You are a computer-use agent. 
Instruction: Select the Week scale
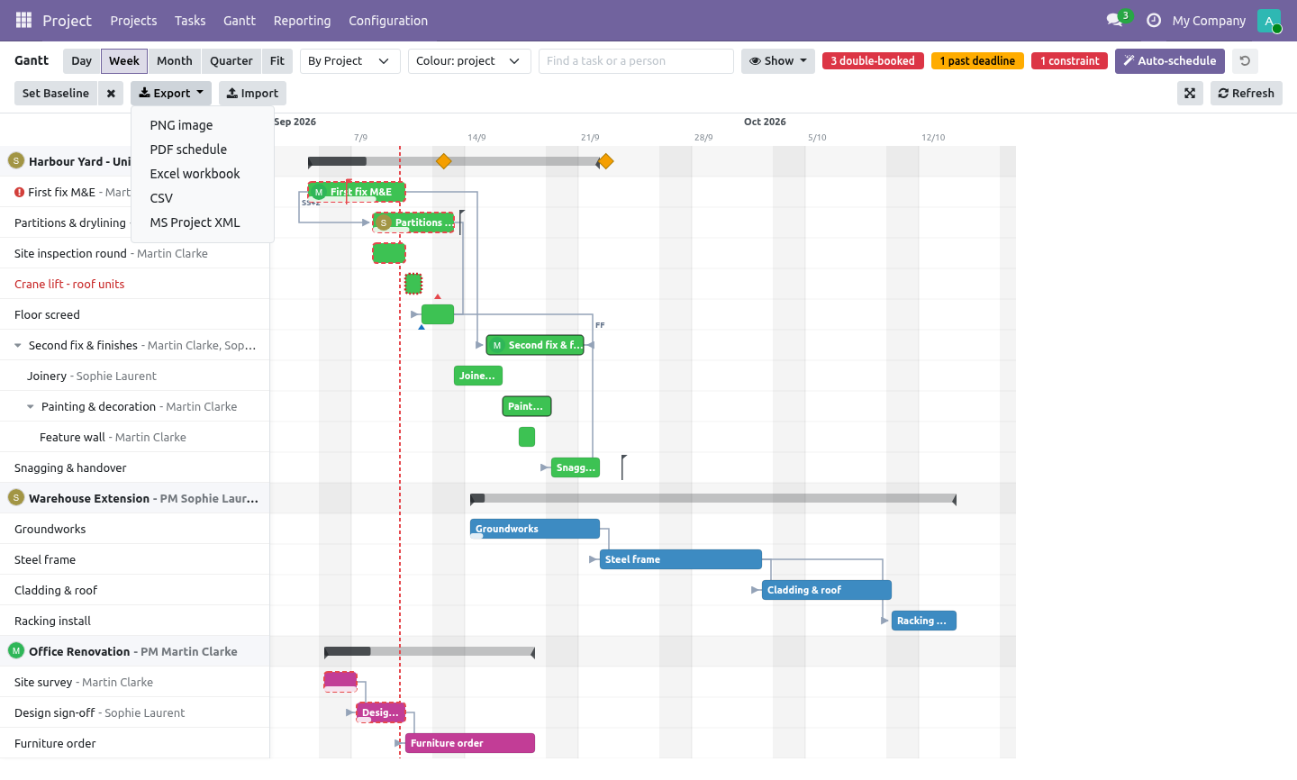[x=124, y=61]
